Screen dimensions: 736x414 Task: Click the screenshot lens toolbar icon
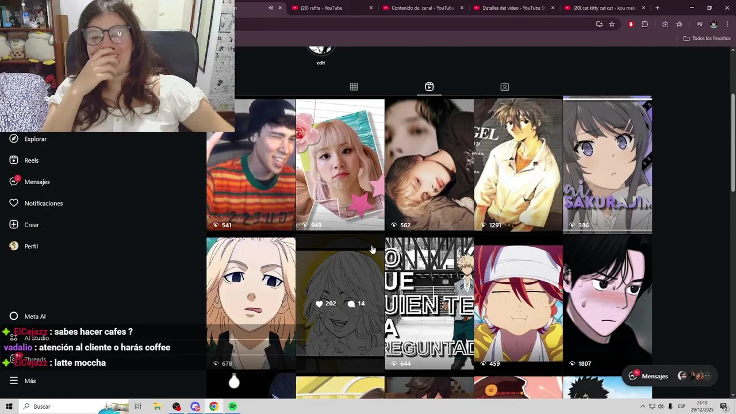click(665, 24)
